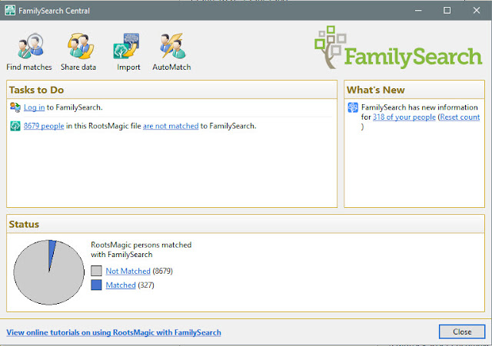
Task: Click the login icon beside Log in
Action: [15, 107]
